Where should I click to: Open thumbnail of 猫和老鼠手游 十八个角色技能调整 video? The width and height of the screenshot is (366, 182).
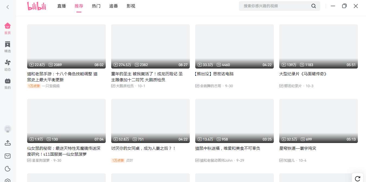66,46
